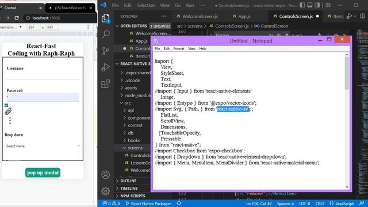Open App.js in Open Editors list
Screen dimensions: 368x207
[141, 41]
